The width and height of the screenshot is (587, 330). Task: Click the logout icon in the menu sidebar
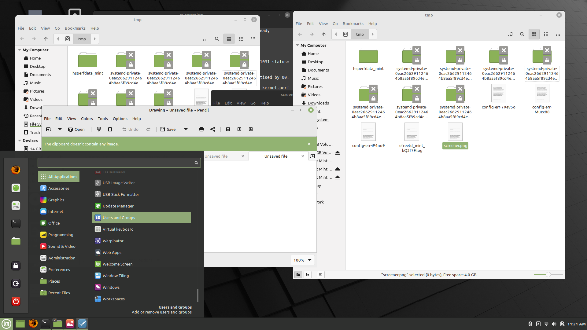tap(16, 284)
